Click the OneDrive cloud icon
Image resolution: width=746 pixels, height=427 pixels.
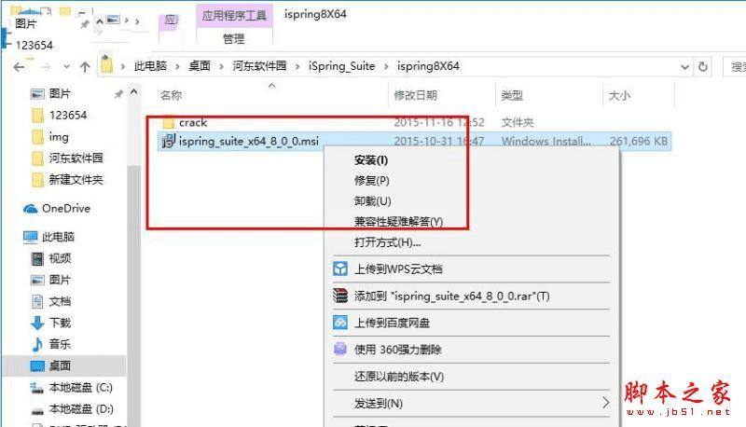pyautogui.click(x=31, y=209)
